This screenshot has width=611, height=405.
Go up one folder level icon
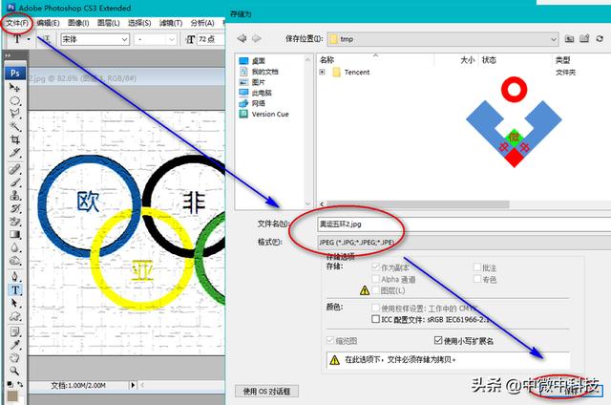pos(569,38)
